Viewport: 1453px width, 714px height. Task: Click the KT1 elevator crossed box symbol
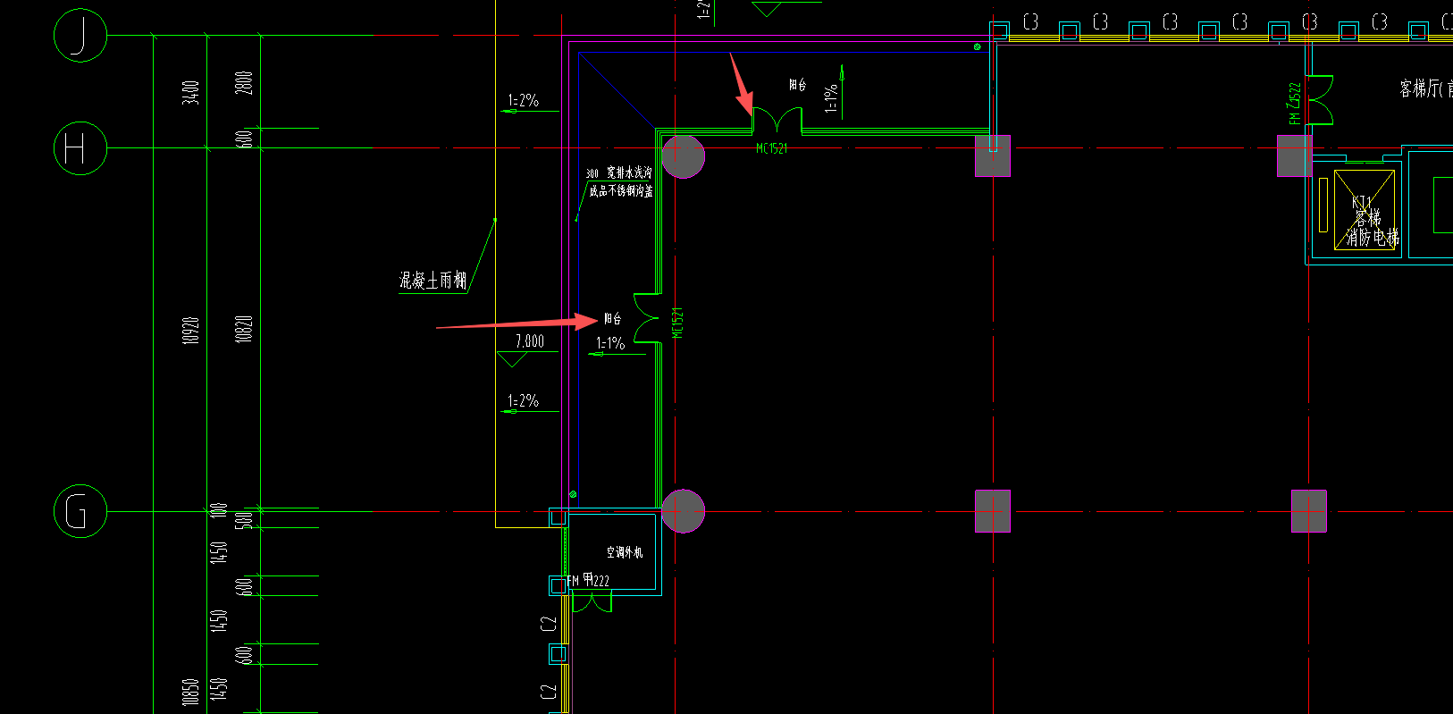point(1365,210)
